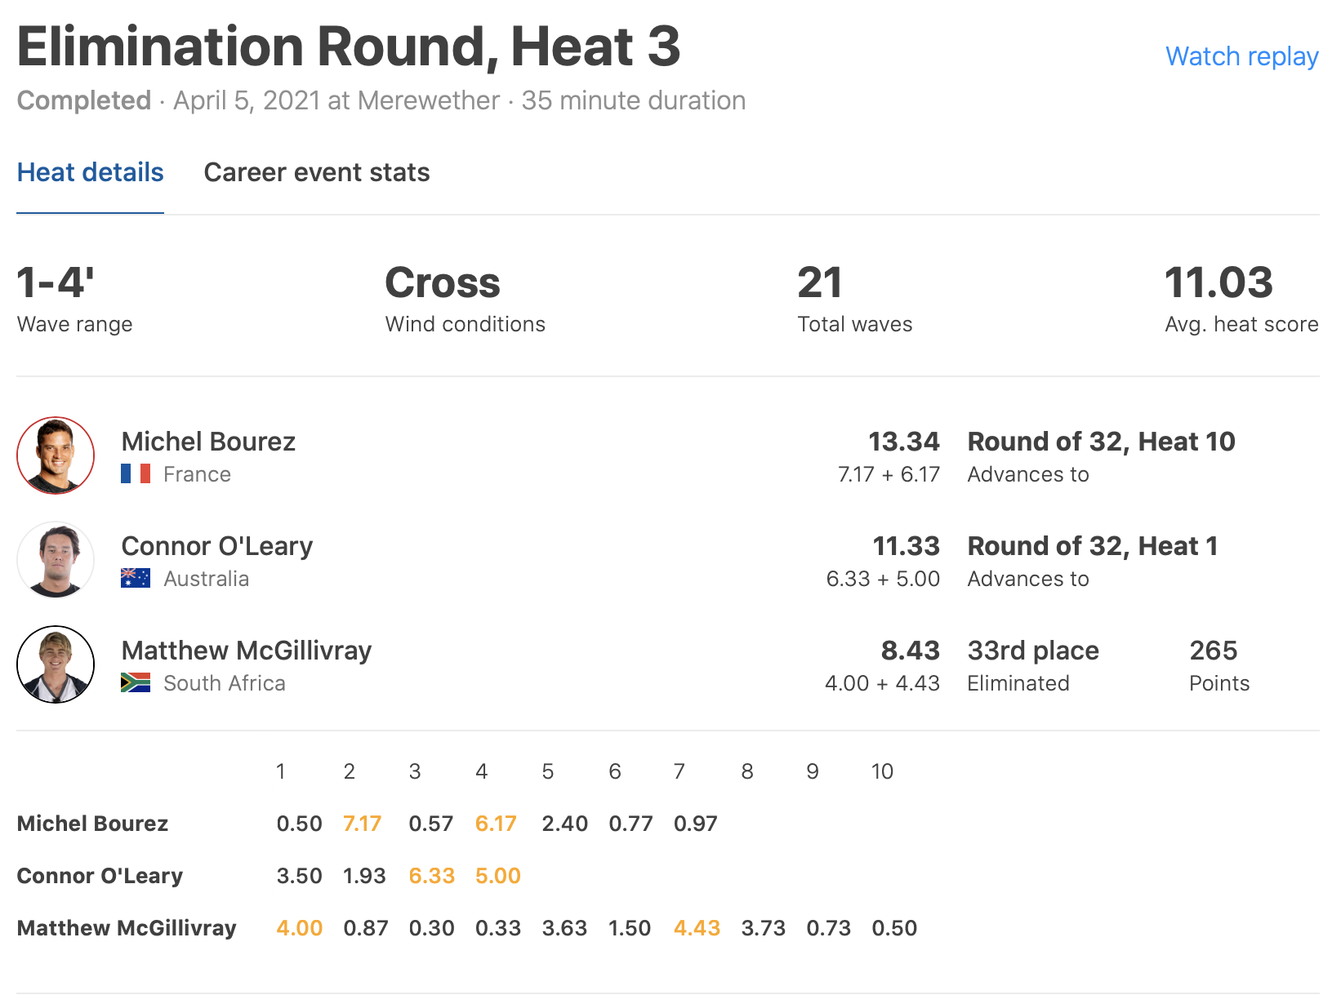The image size is (1341, 1004).
Task: Go to Round of 32, Heat 1
Action: point(1092,546)
